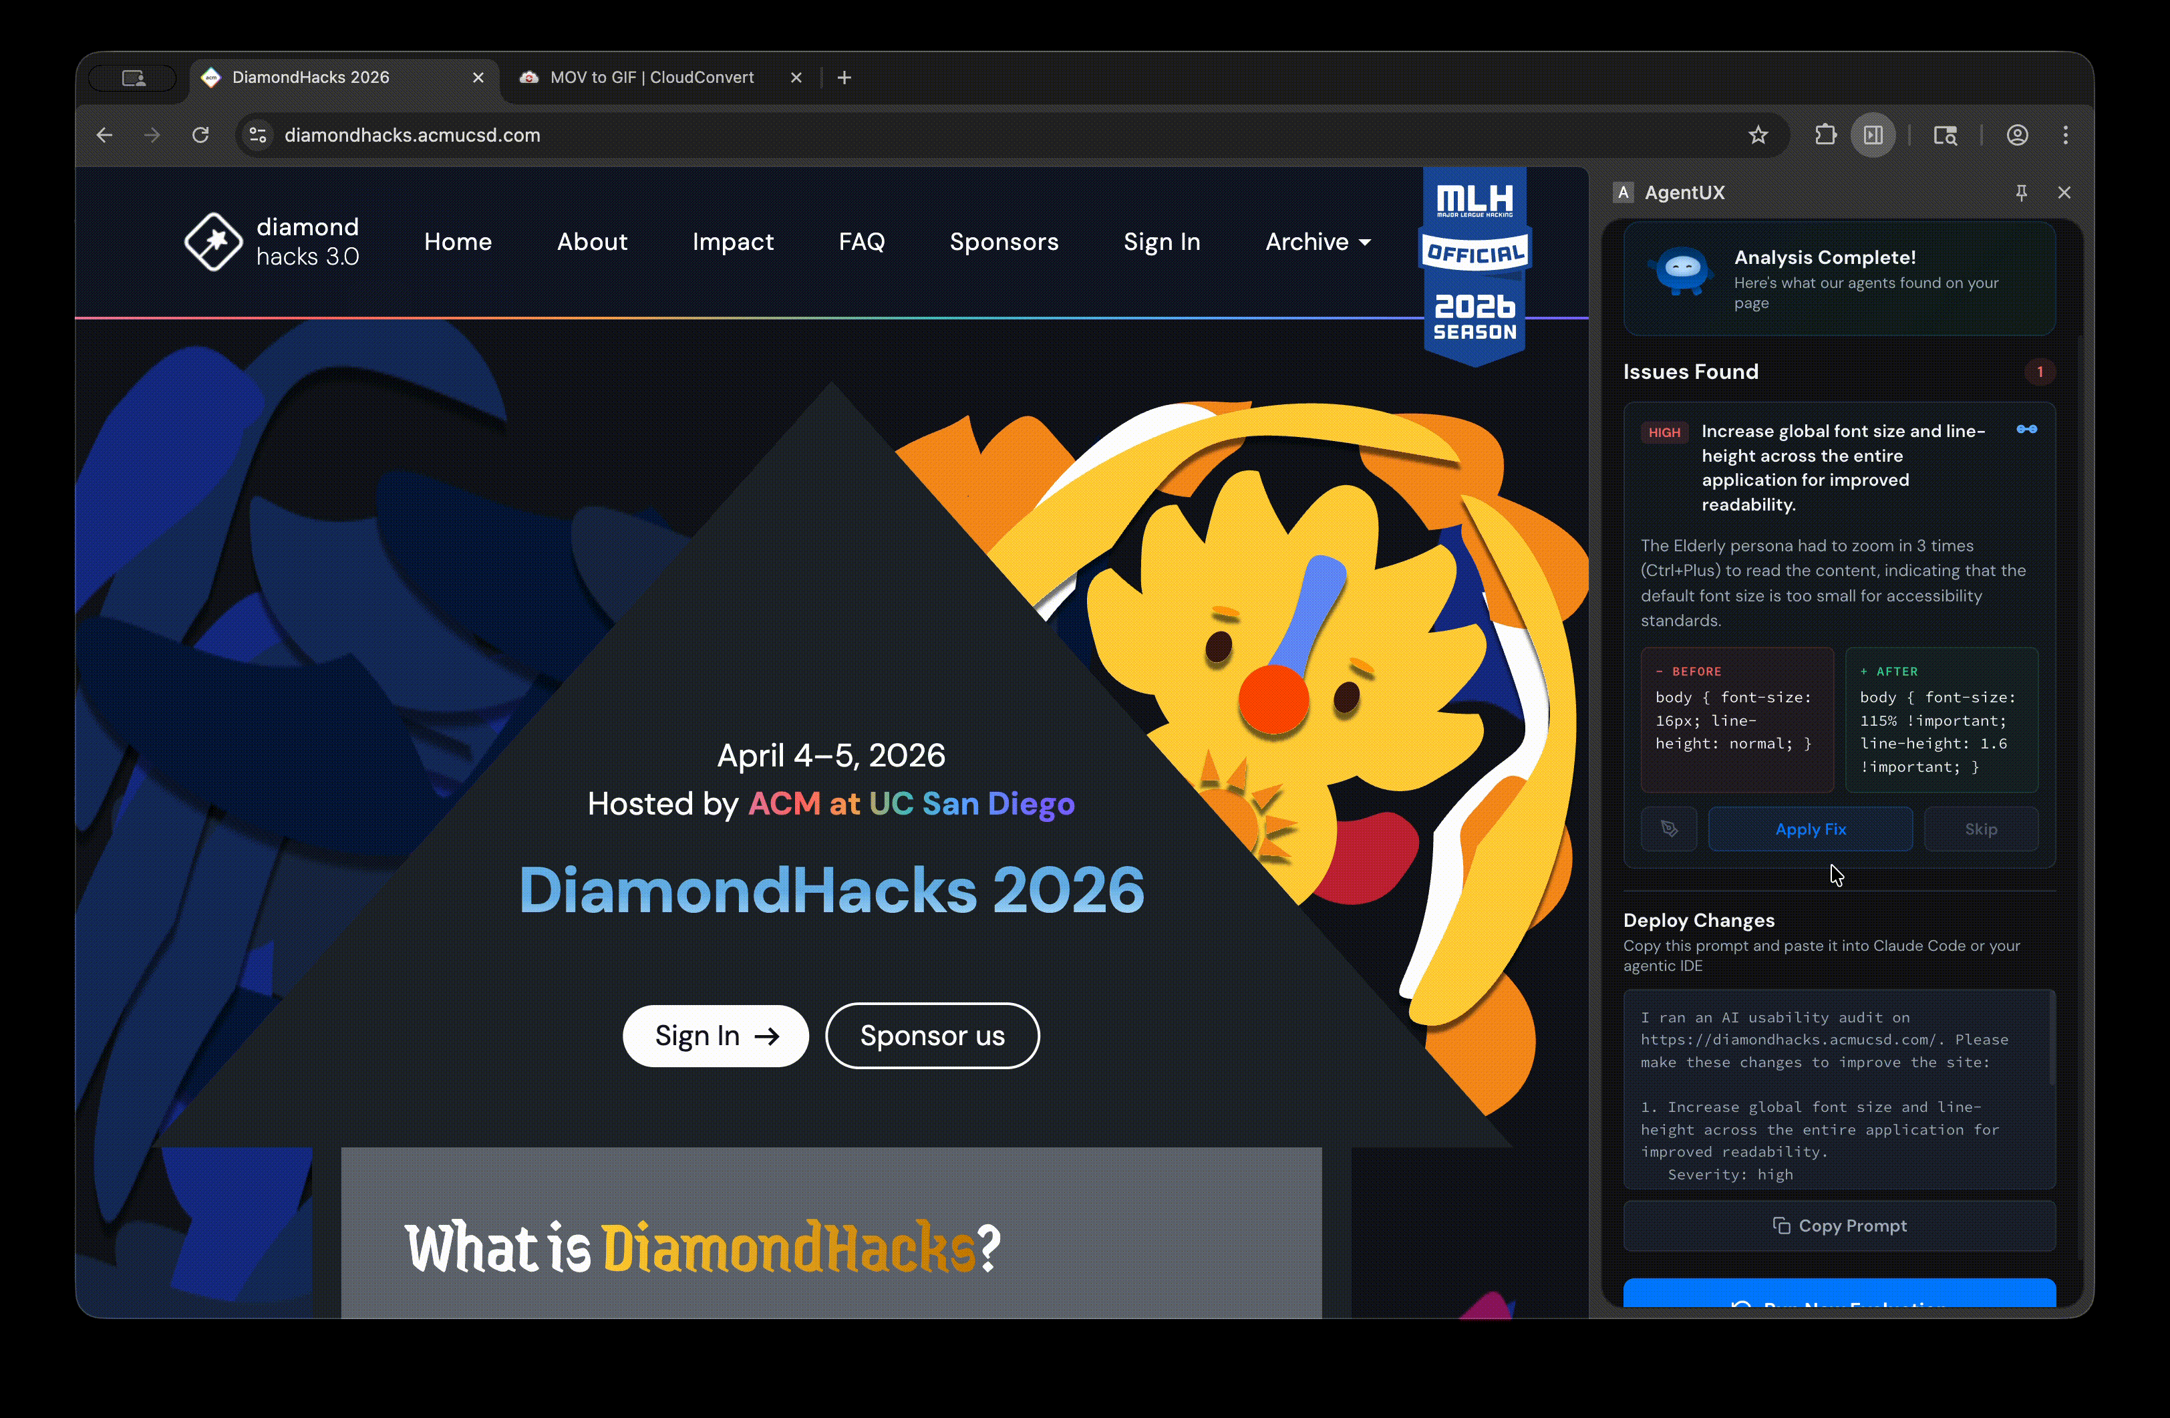Open the extensions puzzle icon
The height and width of the screenshot is (1418, 2170).
point(1825,135)
